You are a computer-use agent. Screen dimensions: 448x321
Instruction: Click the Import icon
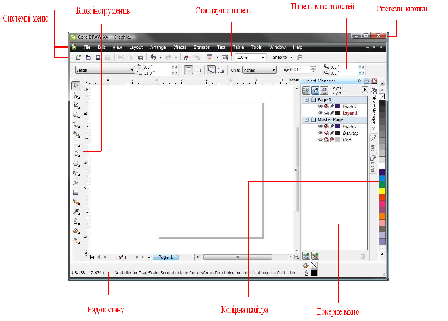(x=187, y=57)
